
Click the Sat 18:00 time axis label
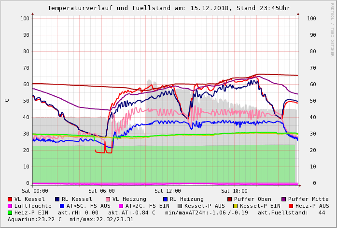tap(234, 191)
